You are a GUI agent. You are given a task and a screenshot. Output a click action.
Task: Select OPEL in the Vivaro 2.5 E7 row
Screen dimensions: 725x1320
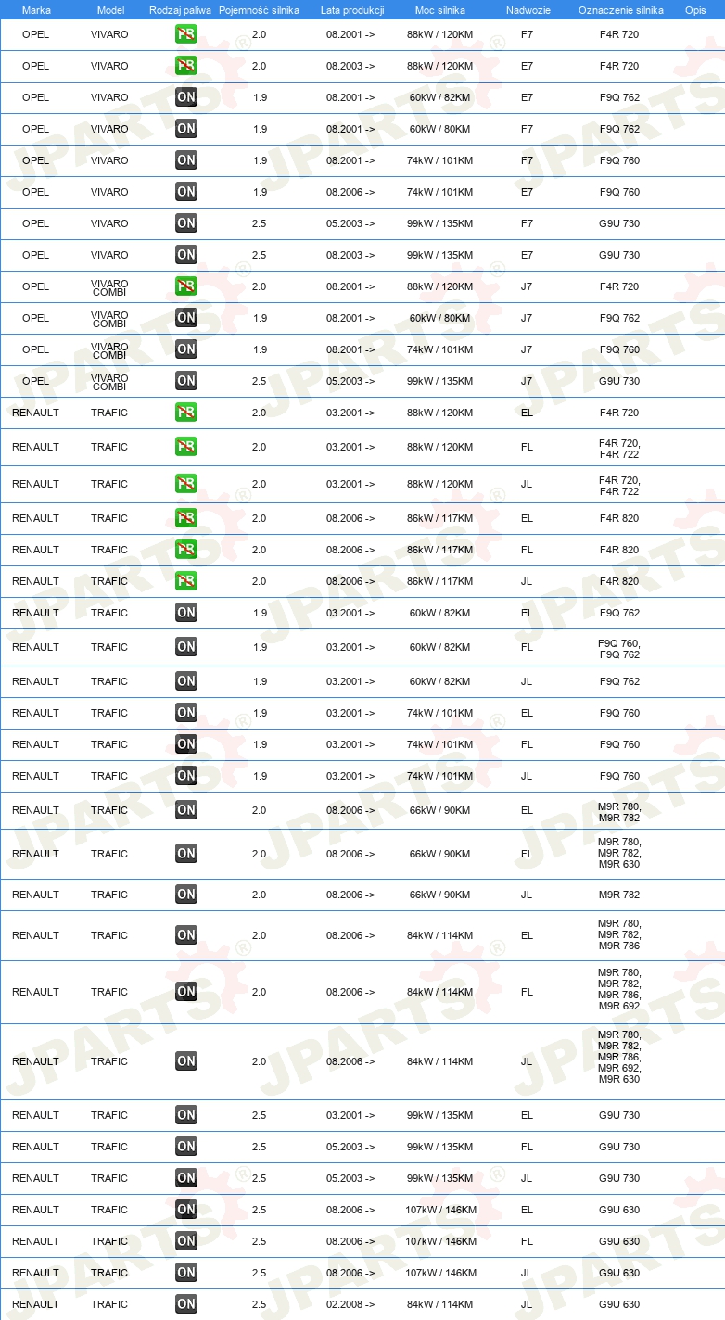35,255
